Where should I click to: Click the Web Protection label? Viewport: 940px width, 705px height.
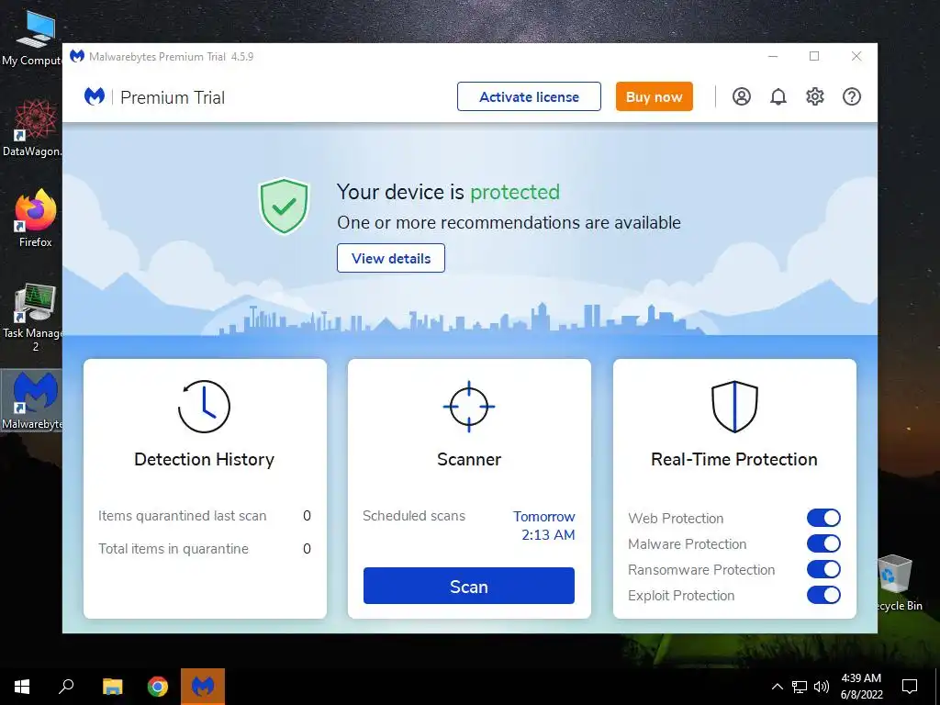pos(676,519)
